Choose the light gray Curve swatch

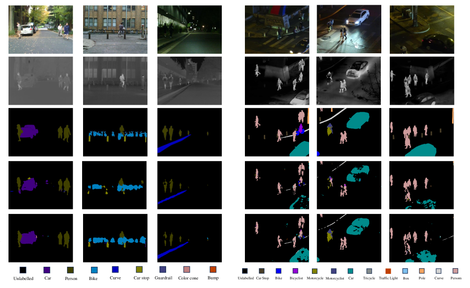point(438,271)
